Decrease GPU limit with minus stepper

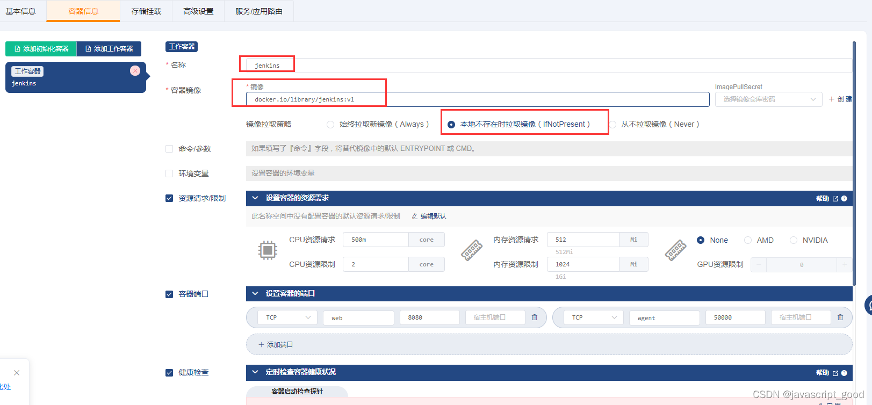pos(759,265)
